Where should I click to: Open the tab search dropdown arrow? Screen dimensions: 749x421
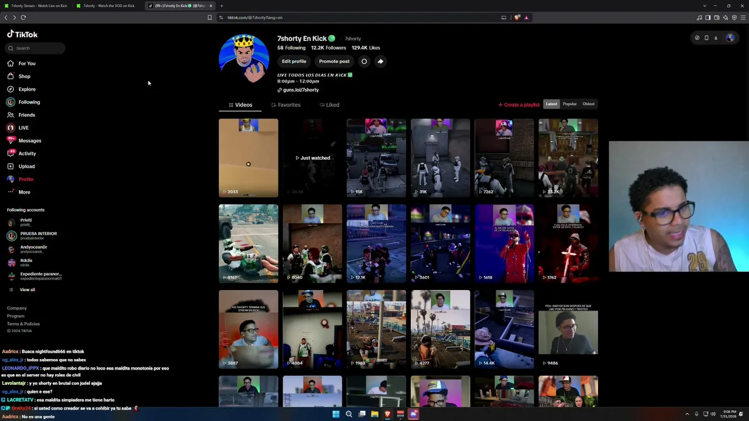[705, 6]
